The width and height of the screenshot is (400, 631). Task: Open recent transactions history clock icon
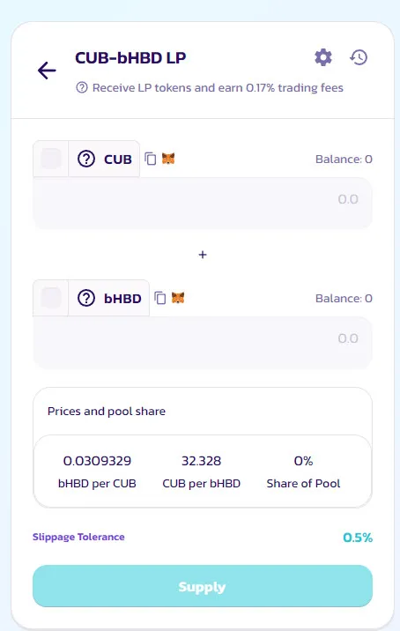359,57
